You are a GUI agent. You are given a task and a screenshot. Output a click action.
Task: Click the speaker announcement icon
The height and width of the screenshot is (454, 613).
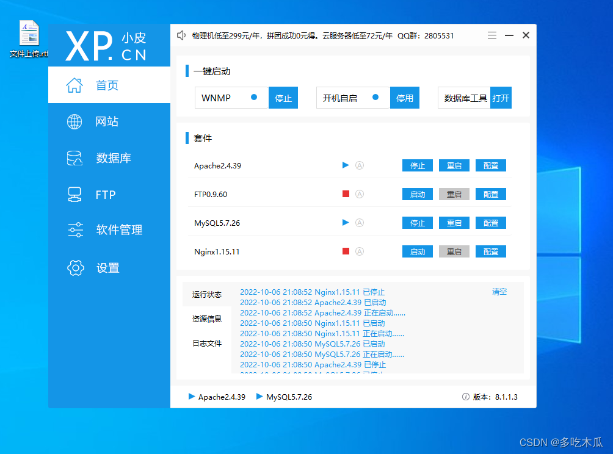pyautogui.click(x=181, y=35)
